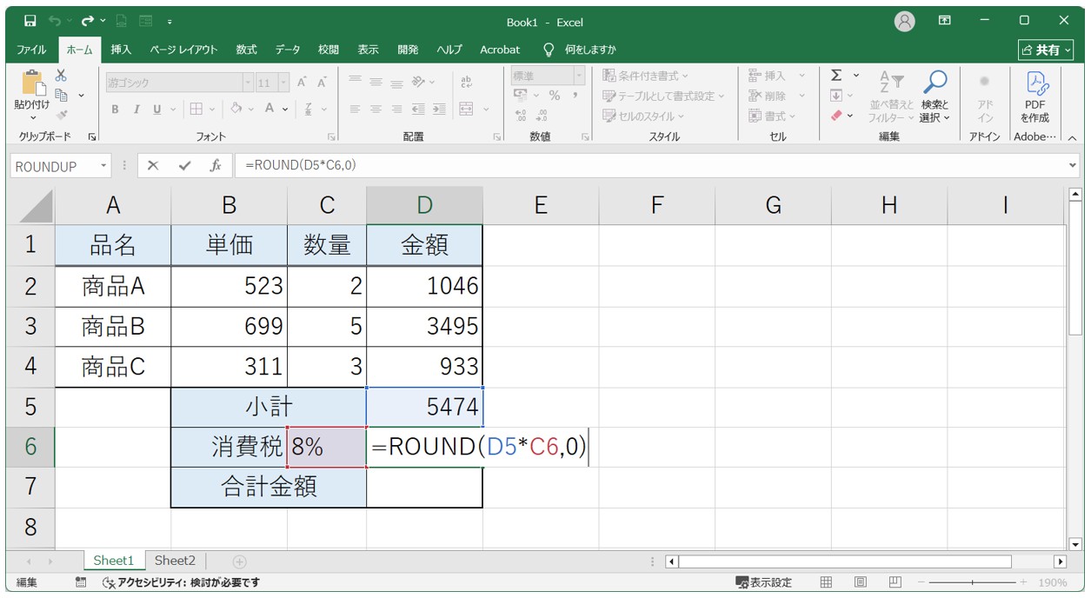Switch to the ページ レイアウト tab
The width and height of the screenshot is (1091, 598).
coord(183,50)
